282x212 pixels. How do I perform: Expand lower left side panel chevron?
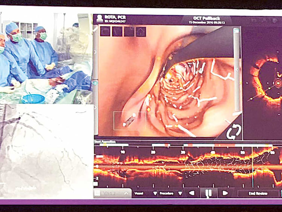tap(95, 107)
